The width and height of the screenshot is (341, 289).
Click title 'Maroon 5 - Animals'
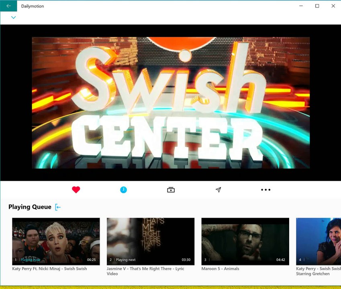point(220,269)
